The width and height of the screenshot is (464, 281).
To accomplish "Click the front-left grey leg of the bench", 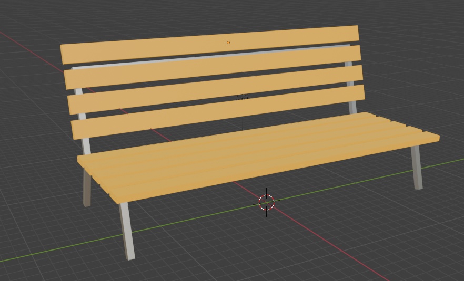I will click(127, 231).
